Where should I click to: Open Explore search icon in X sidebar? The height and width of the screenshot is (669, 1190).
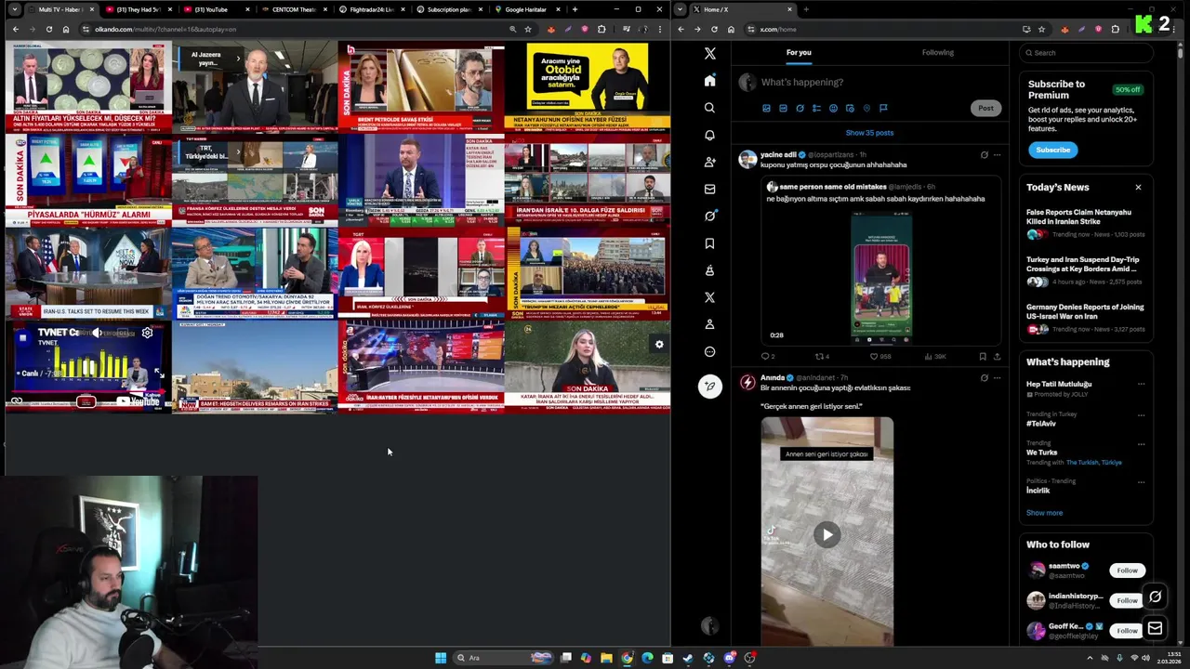(709, 108)
